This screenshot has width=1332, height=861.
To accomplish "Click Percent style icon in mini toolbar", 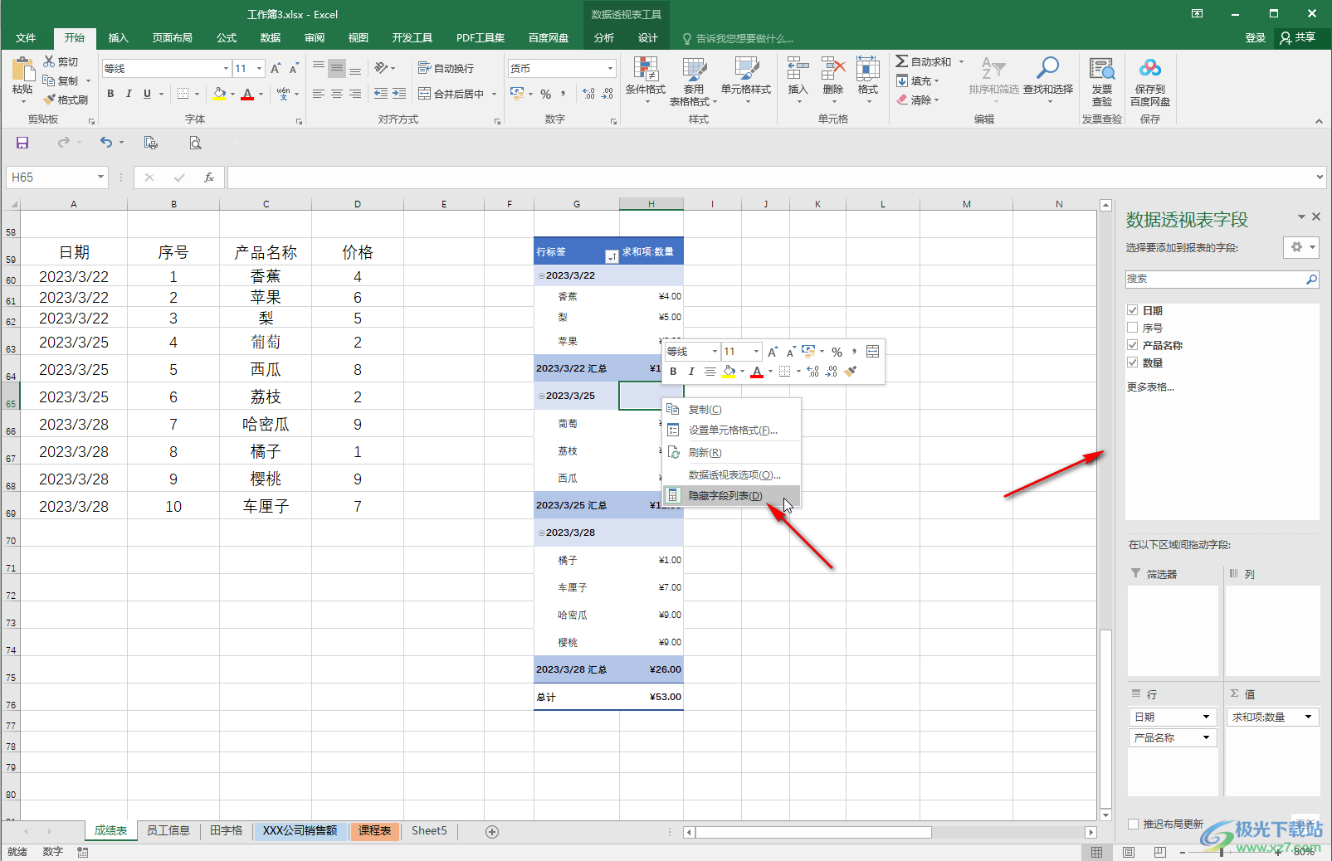I will point(837,352).
